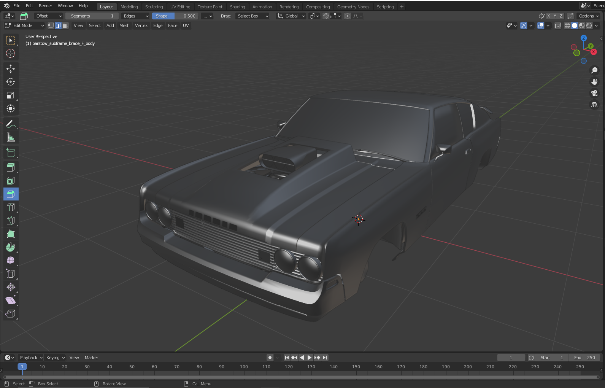Image resolution: width=605 pixels, height=388 pixels.
Task: Toggle snapping magnet
Action: (326, 16)
